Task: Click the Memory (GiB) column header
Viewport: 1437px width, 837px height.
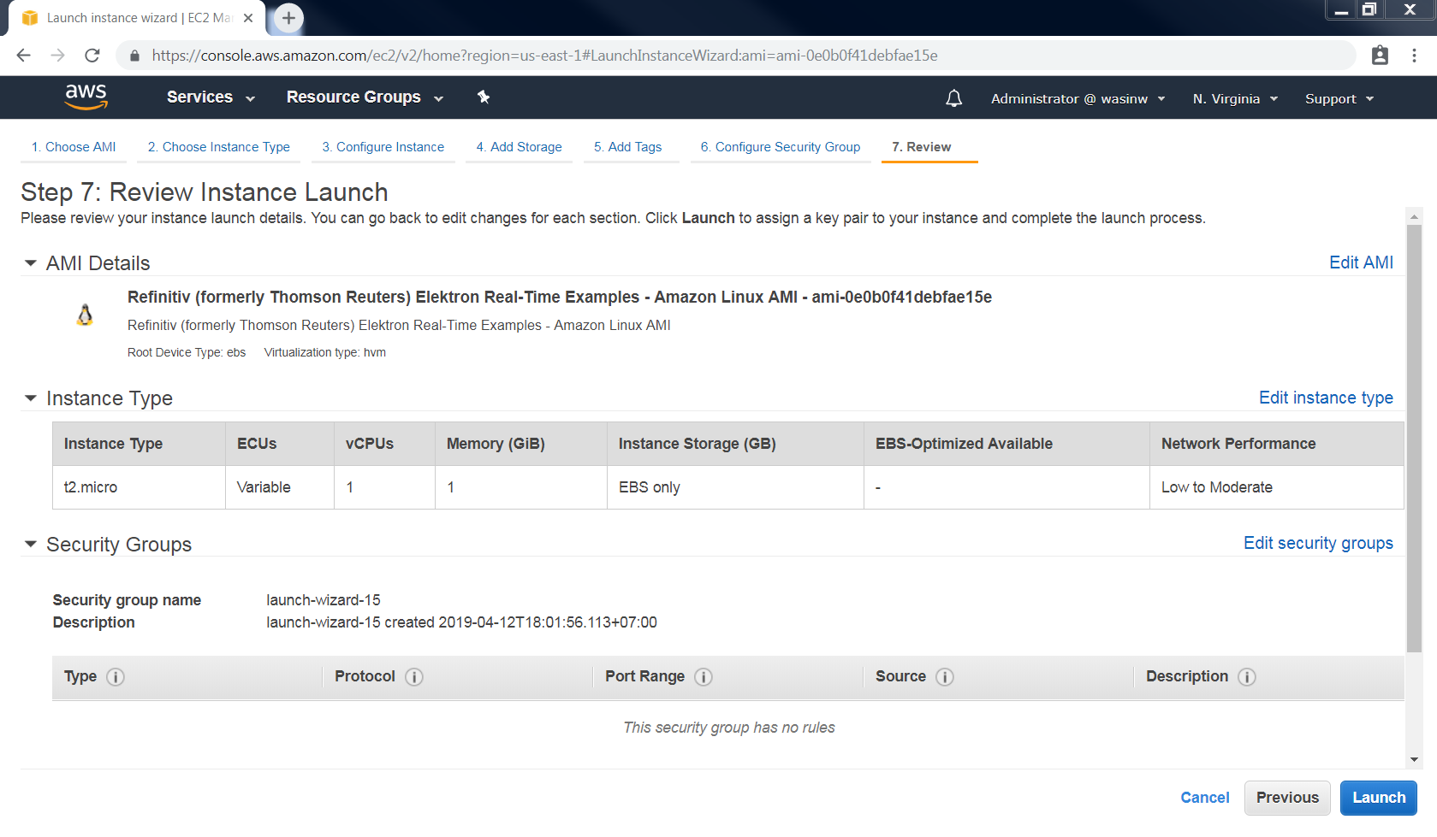Action: (521, 444)
